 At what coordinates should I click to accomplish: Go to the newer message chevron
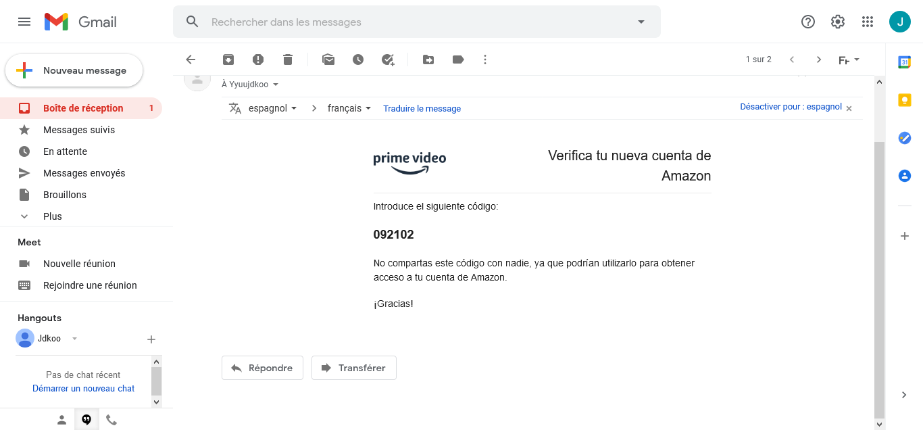pyautogui.click(x=792, y=59)
